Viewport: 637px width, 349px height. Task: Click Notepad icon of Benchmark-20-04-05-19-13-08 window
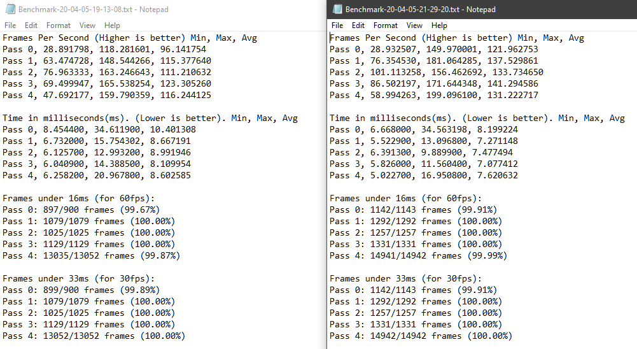pos(8,10)
